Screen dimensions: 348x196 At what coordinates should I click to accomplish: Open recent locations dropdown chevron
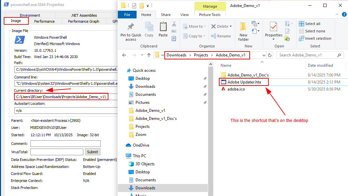click(142, 55)
